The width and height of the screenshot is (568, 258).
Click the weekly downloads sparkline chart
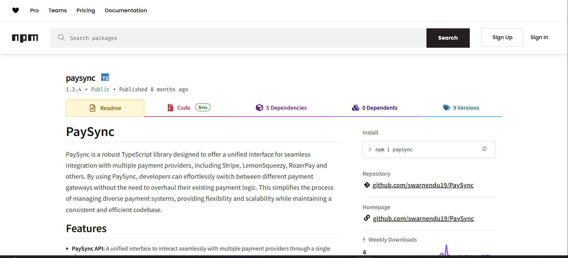point(466,250)
